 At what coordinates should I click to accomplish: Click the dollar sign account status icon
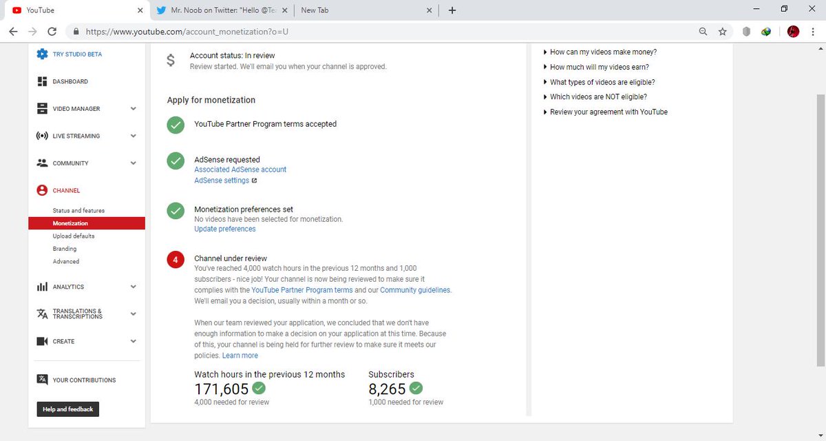171,61
